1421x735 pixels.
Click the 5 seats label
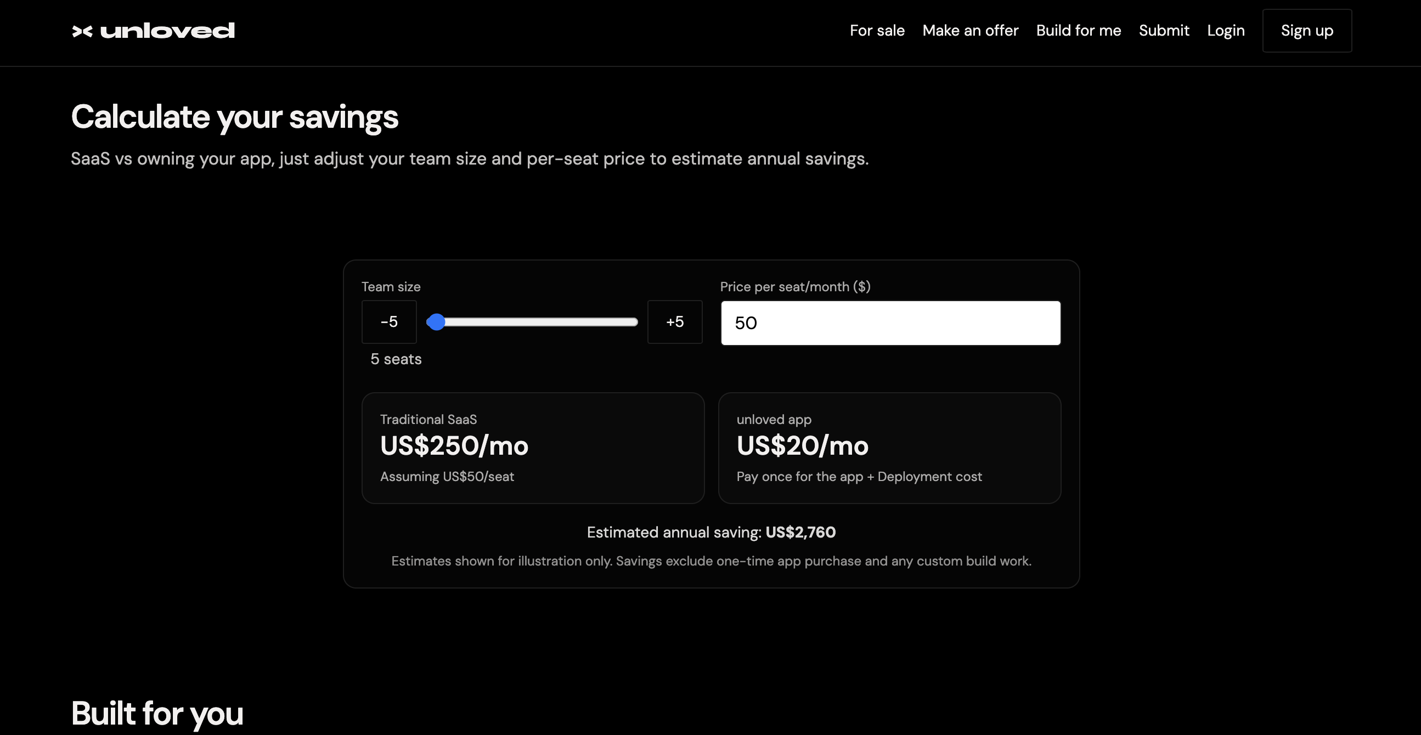[x=396, y=359]
